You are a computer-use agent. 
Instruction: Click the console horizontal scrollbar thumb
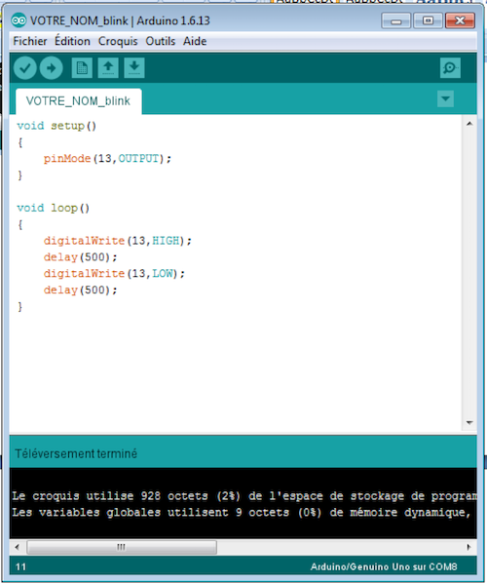coord(122,547)
